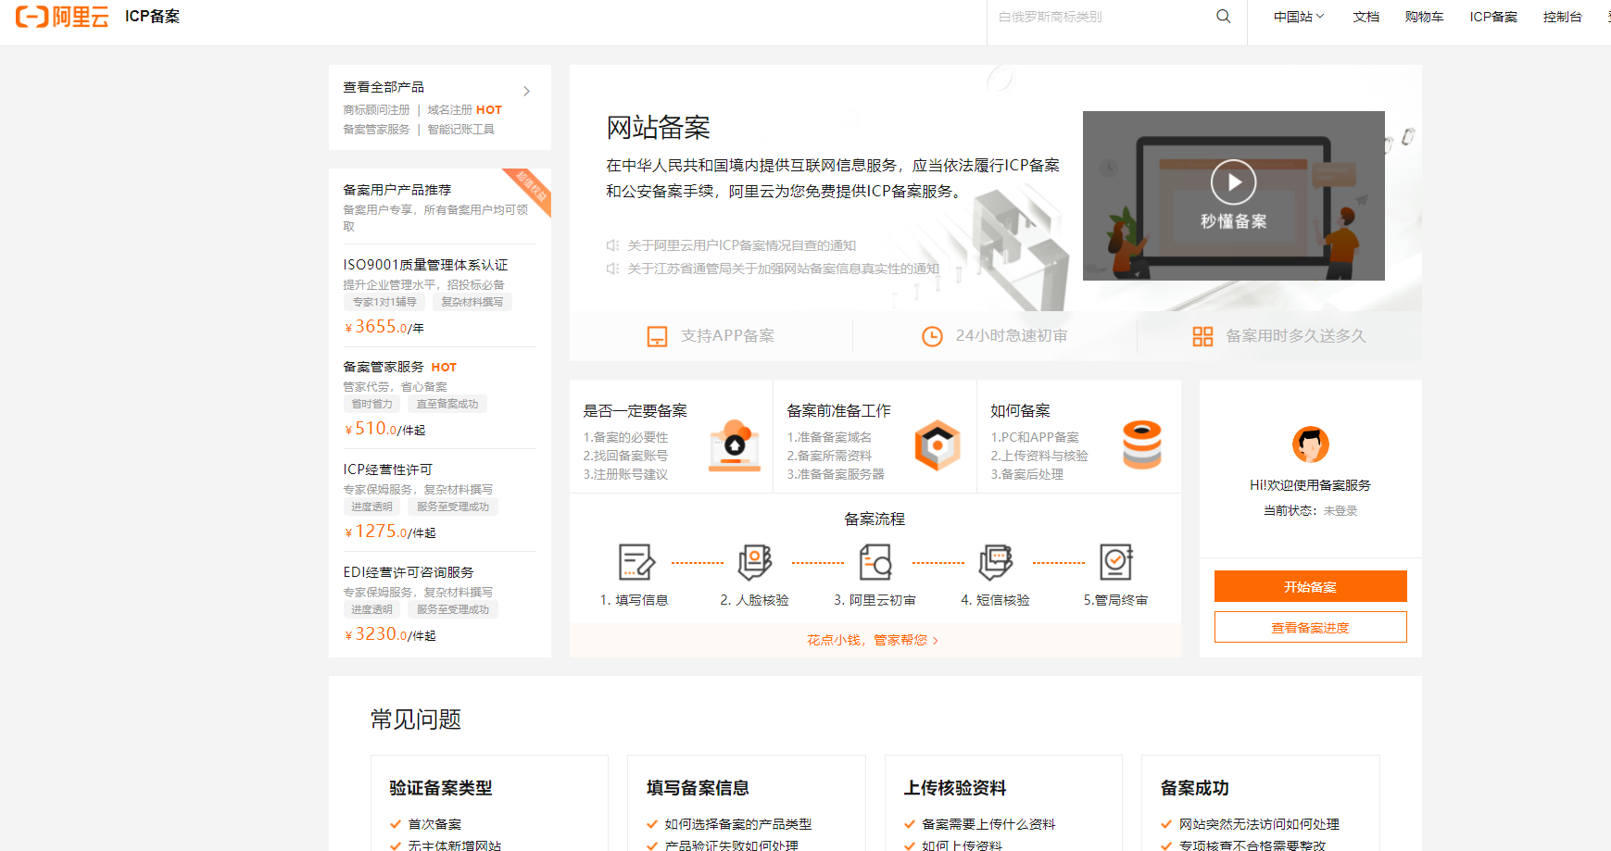Open 文档 in the top navigation
Viewport: 1611px width, 851px height.
pos(1366,17)
